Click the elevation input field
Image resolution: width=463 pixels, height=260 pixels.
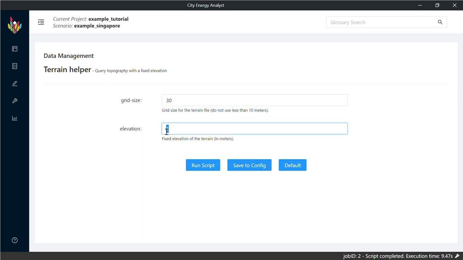pyautogui.click(x=255, y=129)
